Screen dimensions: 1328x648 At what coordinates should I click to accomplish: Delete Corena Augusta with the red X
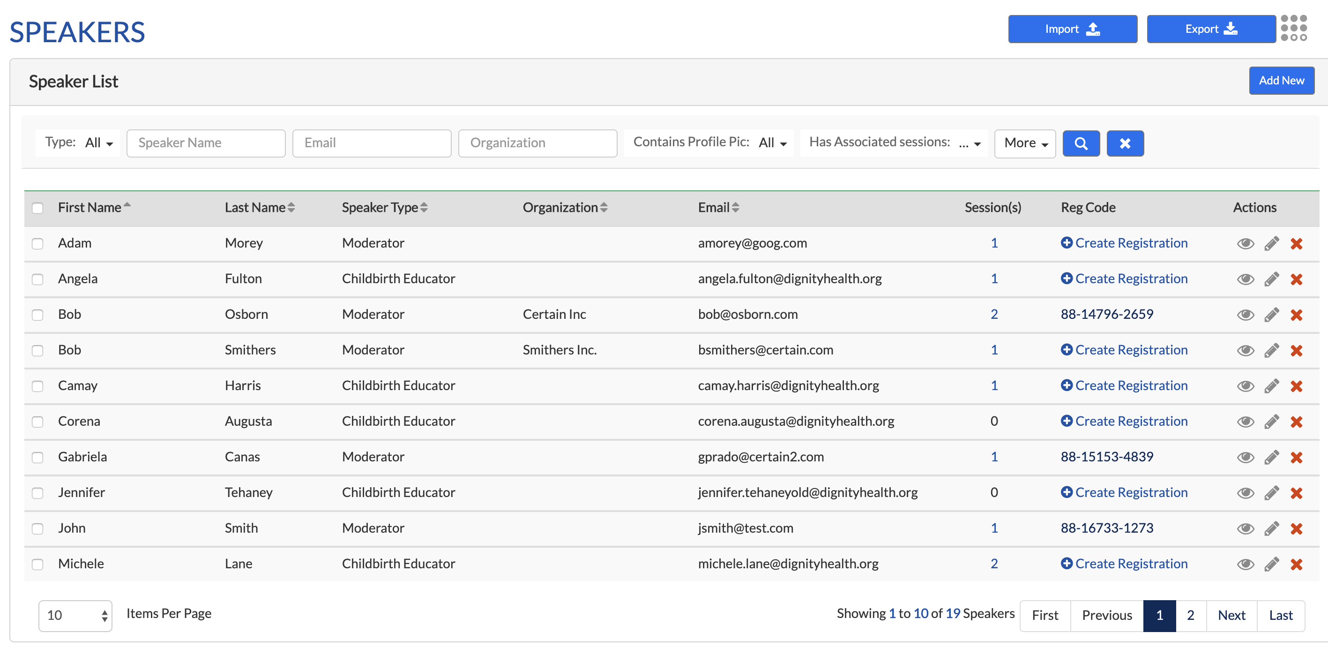click(x=1297, y=422)
